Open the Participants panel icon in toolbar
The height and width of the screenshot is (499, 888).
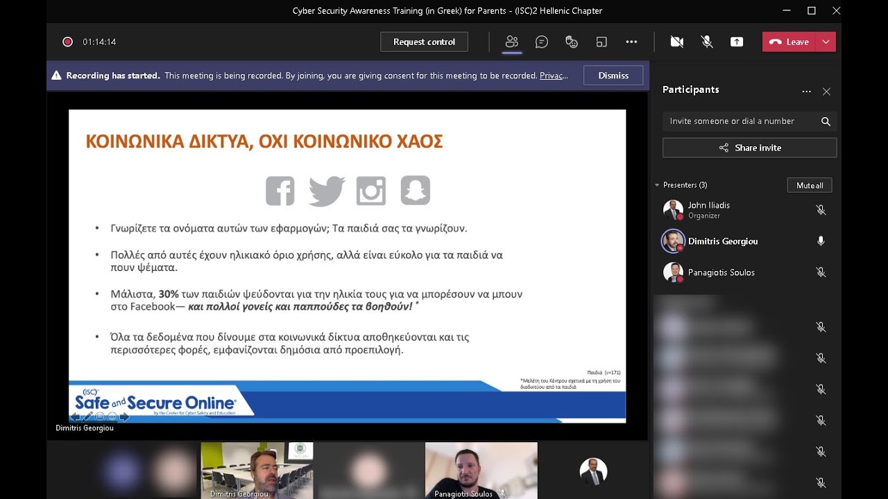tap(512, 42)
